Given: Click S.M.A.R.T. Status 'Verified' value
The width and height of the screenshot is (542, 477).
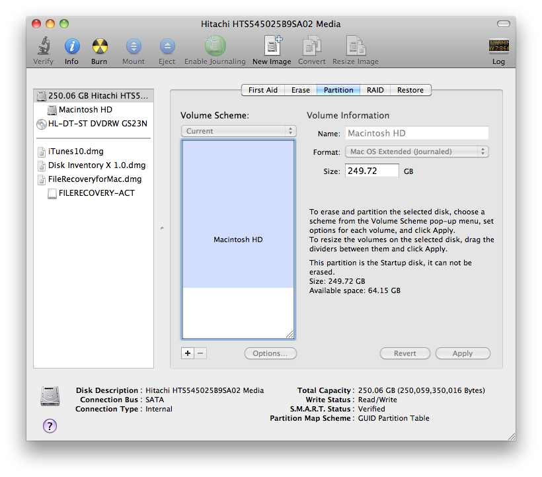Looking at the screenshot, I should pyautogui.click(x=371, y=409).
